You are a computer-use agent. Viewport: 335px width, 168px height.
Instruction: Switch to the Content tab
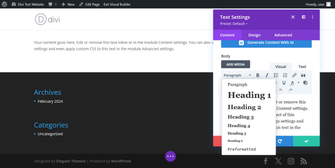[227, 35]
